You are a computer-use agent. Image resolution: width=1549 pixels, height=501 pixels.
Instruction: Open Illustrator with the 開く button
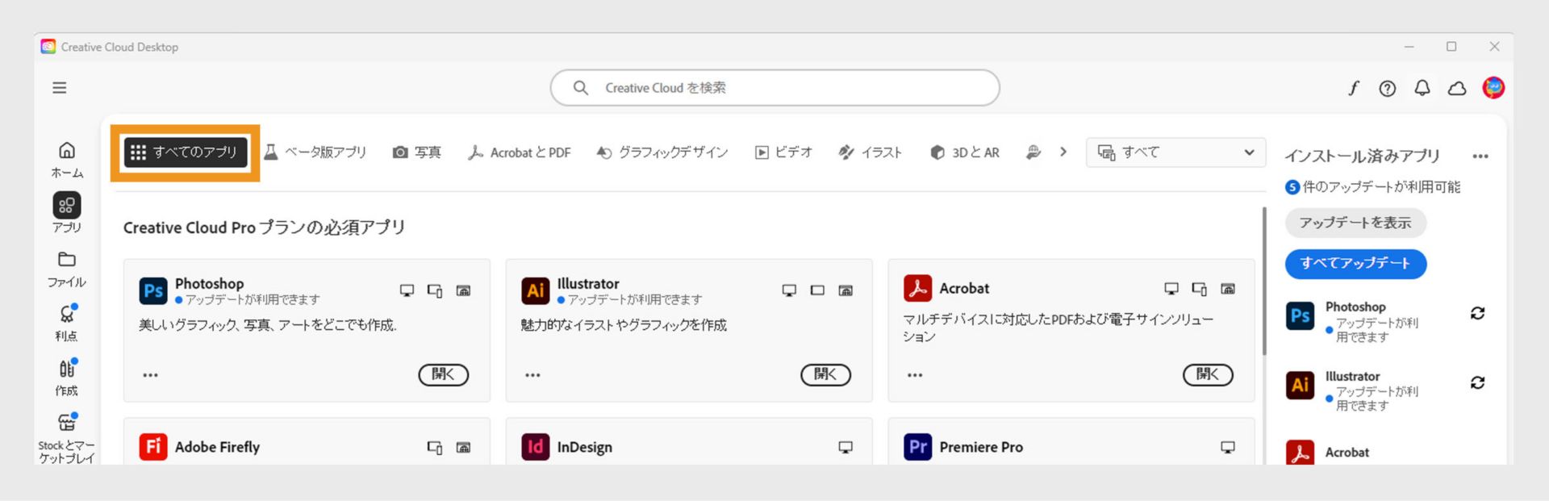tap(825, 374)
